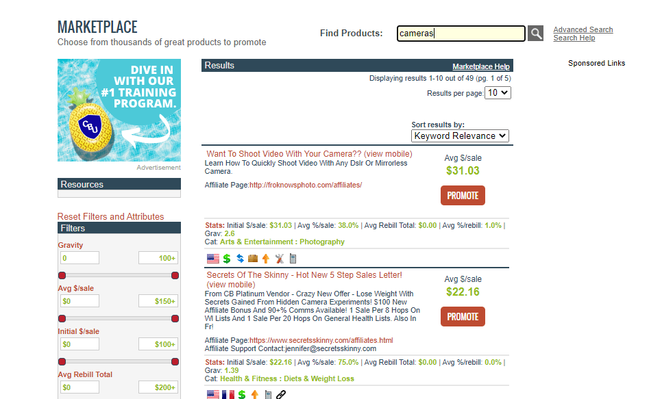
Task: Click the Avg $/sale maximum field showing $150+
Action: pyautogui.click(x=158, y=301)
